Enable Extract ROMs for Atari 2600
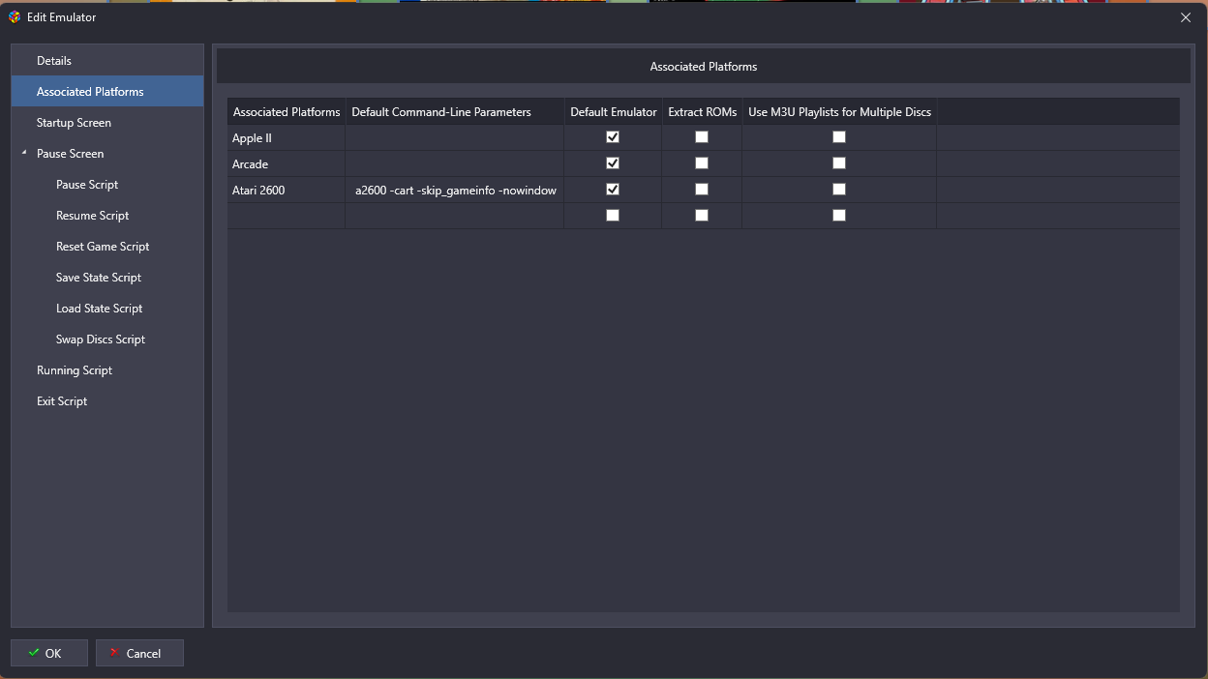Viewport: 1208px width, 679px height. (702, 190)
